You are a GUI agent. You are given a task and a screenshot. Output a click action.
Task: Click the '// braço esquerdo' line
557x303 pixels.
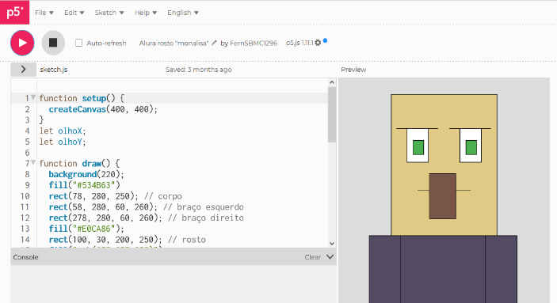point(147,206)
